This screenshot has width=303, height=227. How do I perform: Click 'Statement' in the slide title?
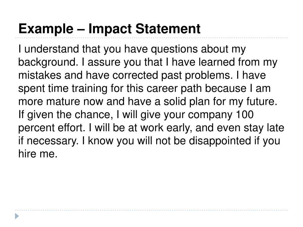click(x=168, y=29)
